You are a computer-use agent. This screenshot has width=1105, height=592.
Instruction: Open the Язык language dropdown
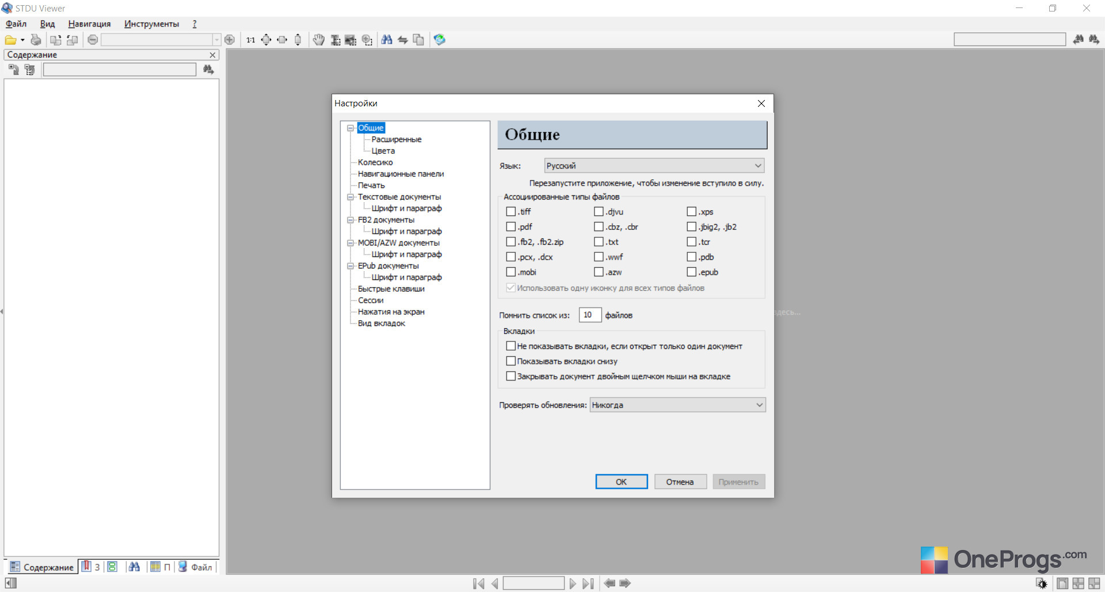[654, 166]
